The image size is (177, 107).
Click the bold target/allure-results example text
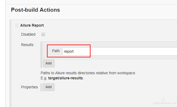pos(65,78)
